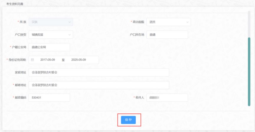Focus the 邮政编码 field with 530401
255x132 pixels.
(49, 98)
